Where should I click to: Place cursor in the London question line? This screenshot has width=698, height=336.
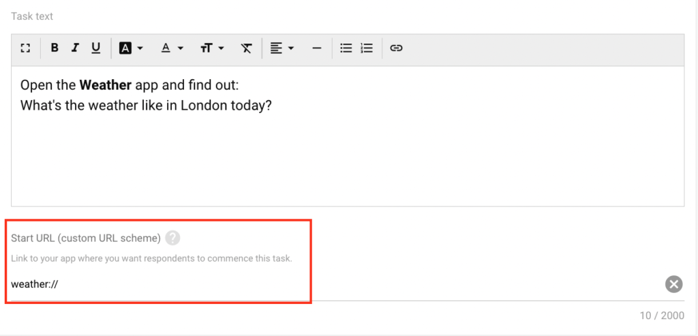coord(146,106)
